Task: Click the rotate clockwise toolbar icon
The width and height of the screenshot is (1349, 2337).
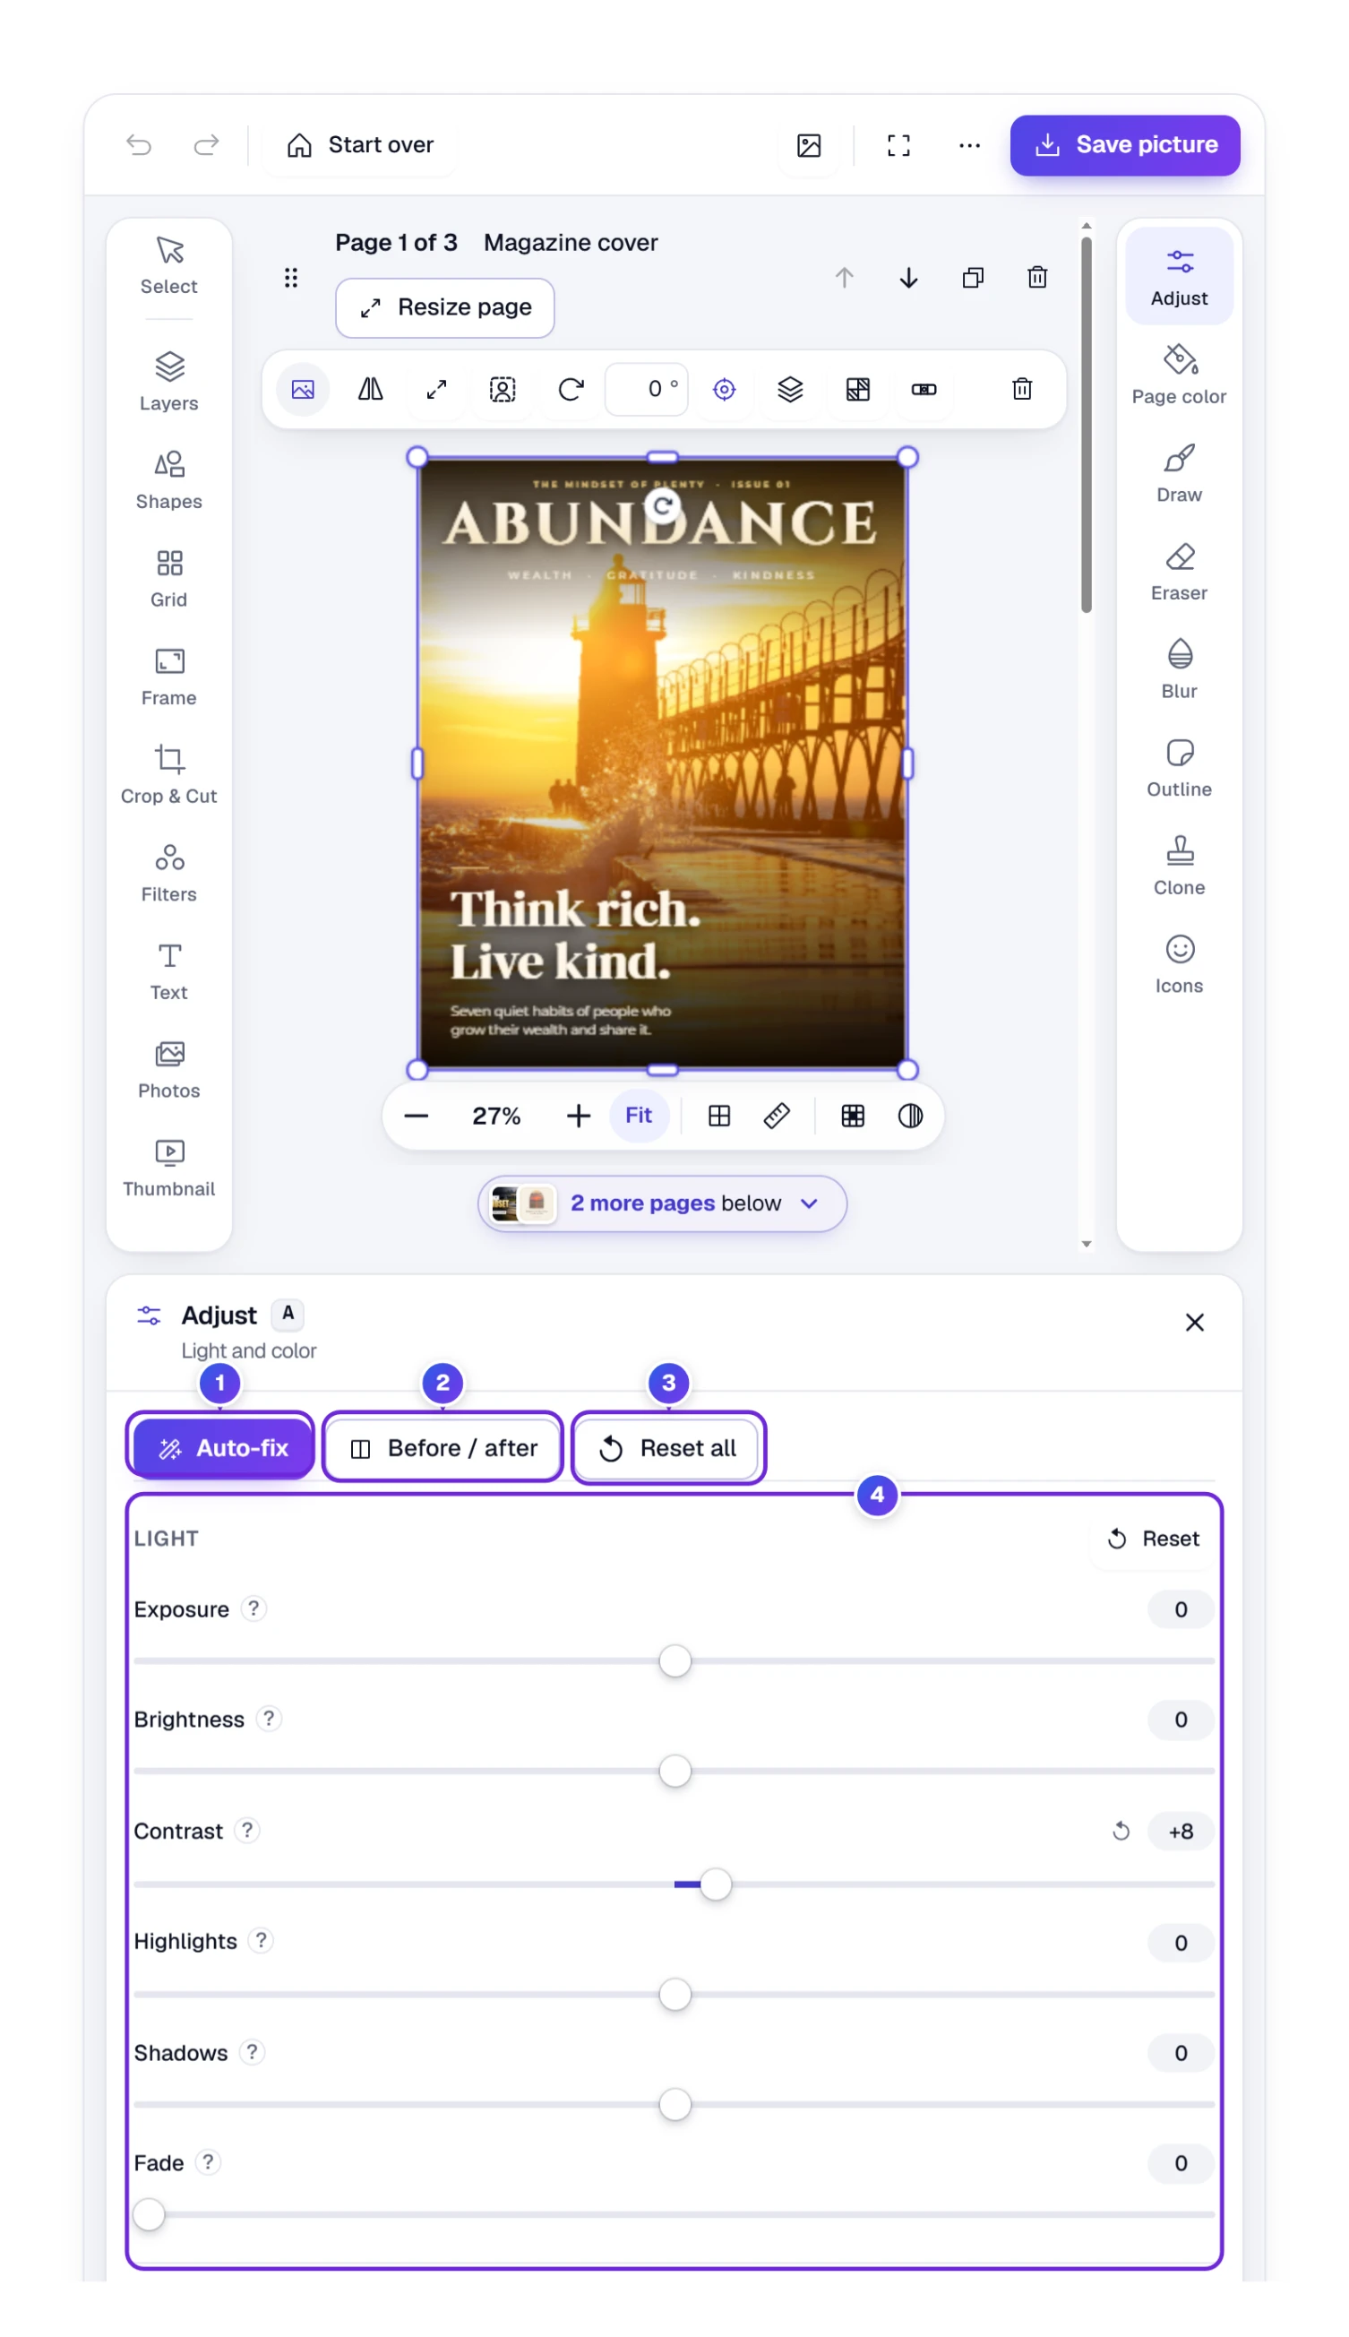Action: [x=571, y=389]
